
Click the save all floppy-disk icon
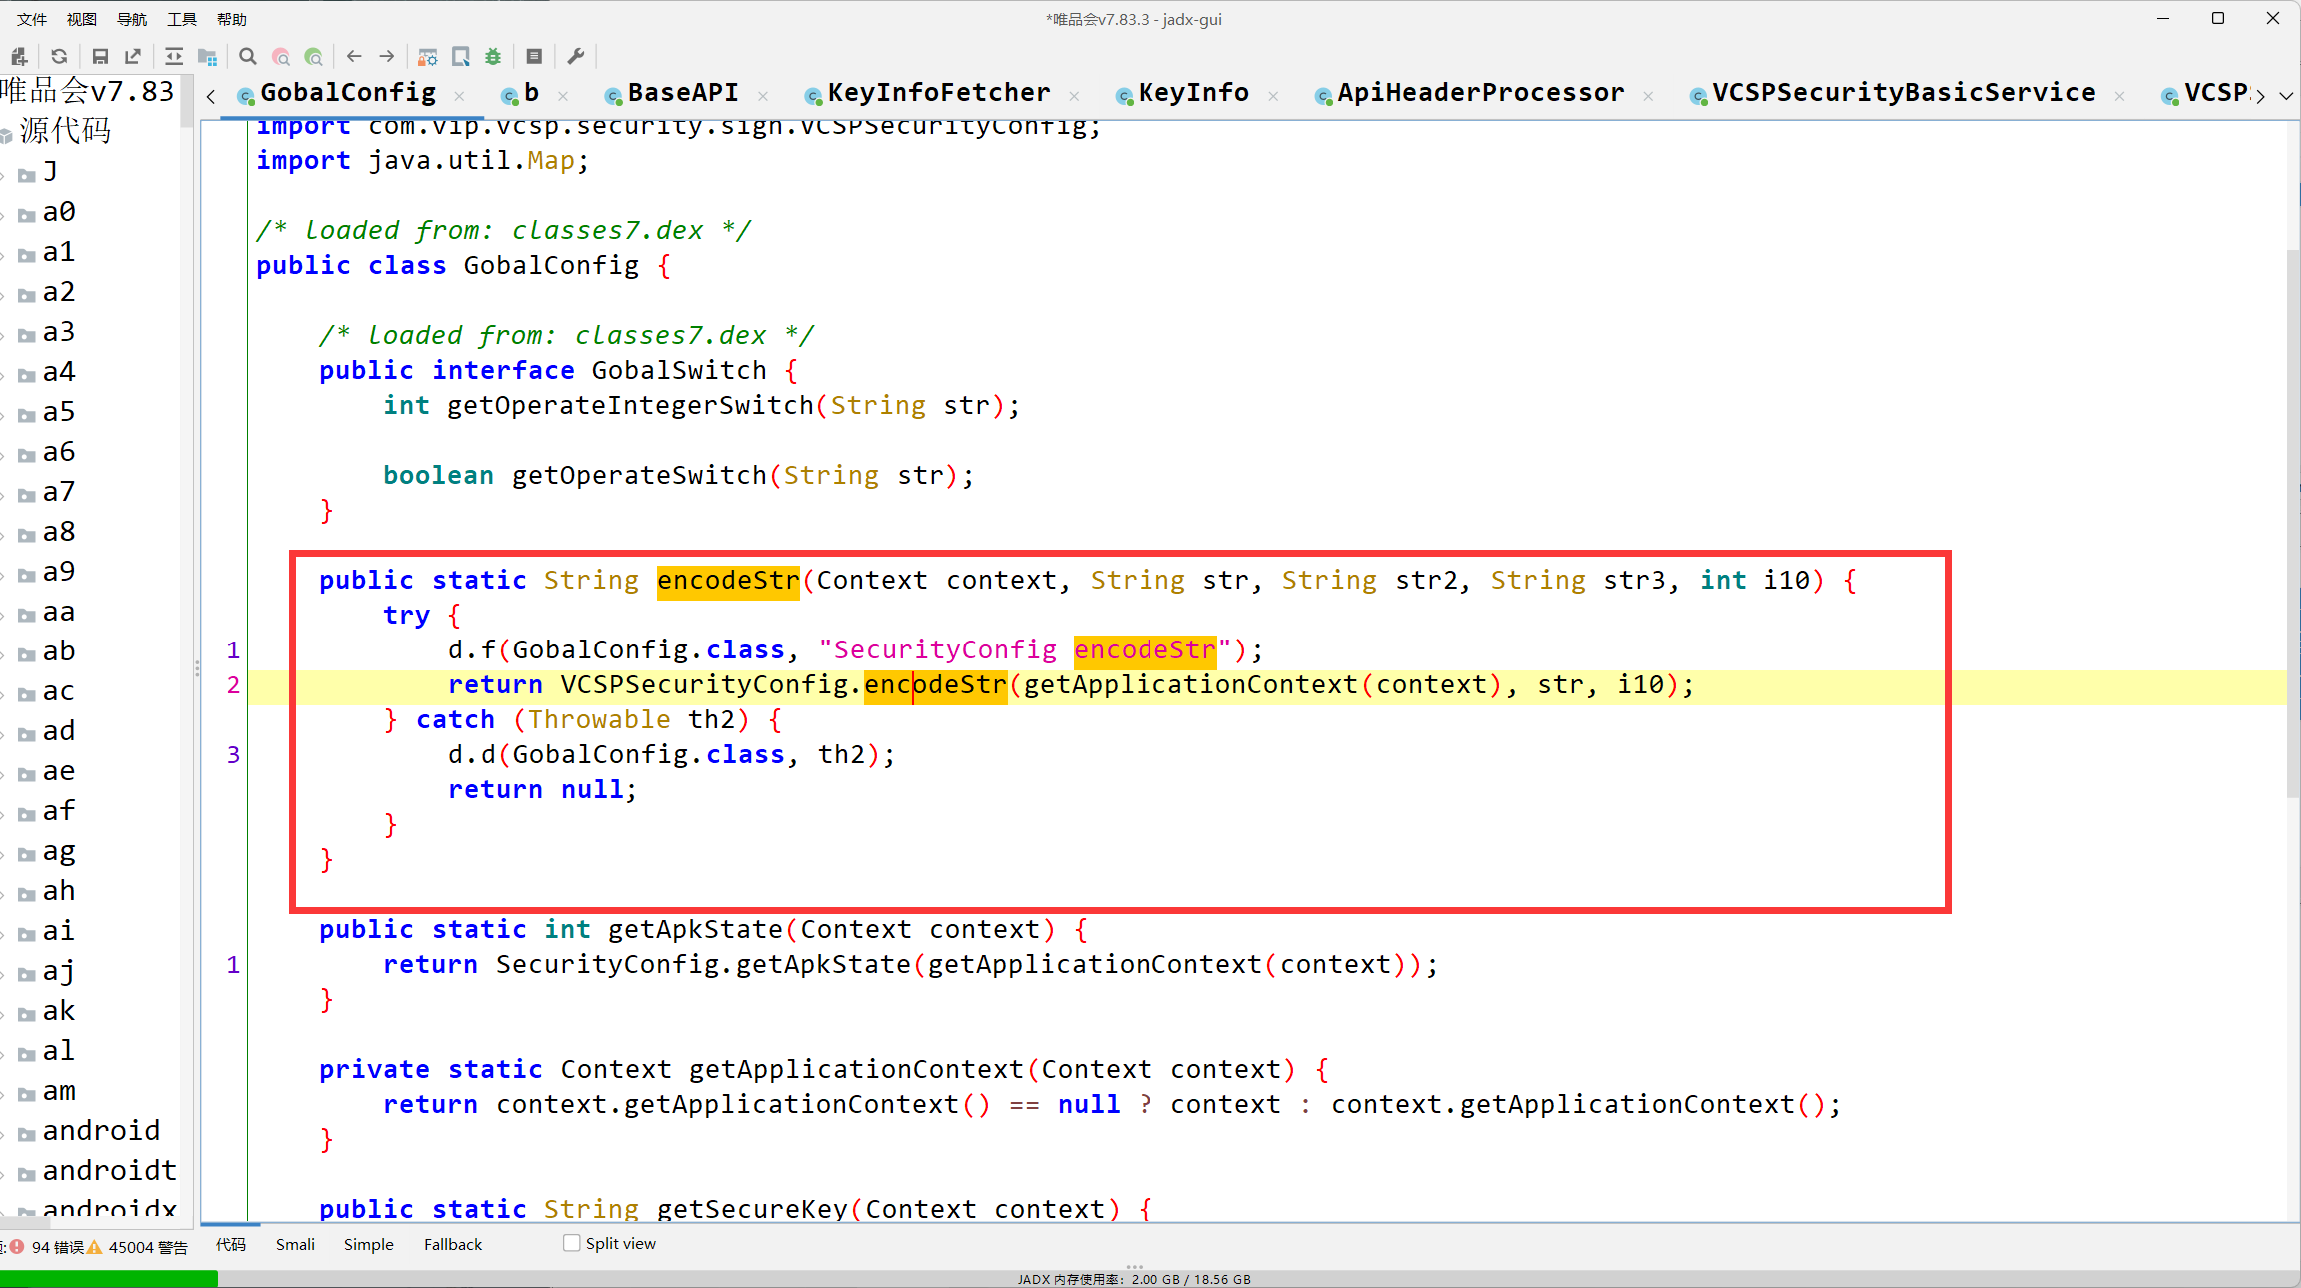pos(100,57)
